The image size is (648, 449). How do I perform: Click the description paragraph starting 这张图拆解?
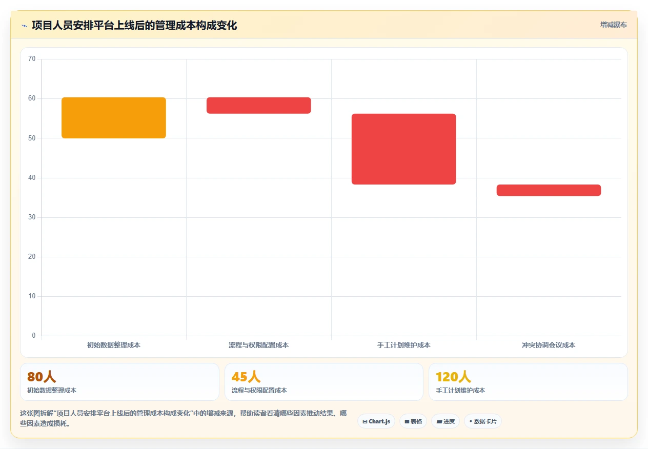pos(184,419)
